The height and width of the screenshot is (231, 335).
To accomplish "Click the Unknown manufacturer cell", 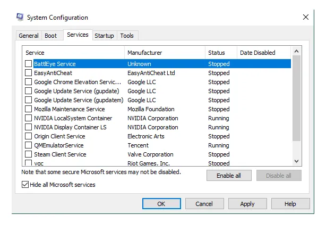I will tap(139, 64).
